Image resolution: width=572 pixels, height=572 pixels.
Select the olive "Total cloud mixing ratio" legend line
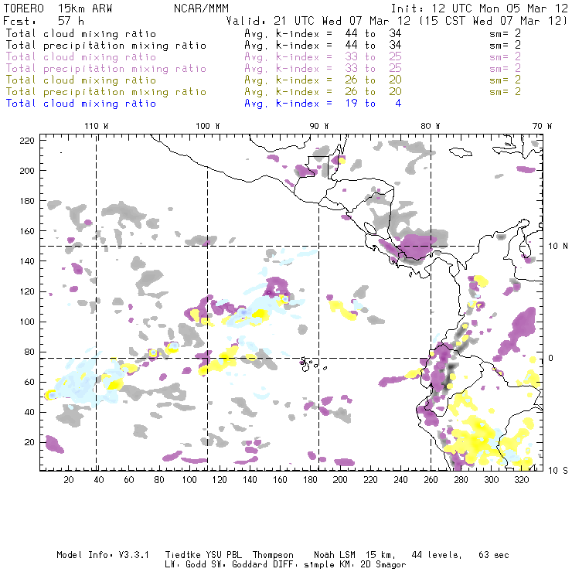[81, 80]
